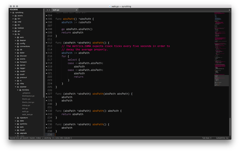Expand the symlinks folder arrow

point(15,124)
